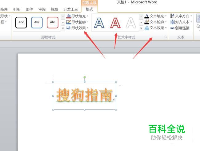200x151 pixels.
Task: Click the 形状填充 label text
Action: click(78, 16)
